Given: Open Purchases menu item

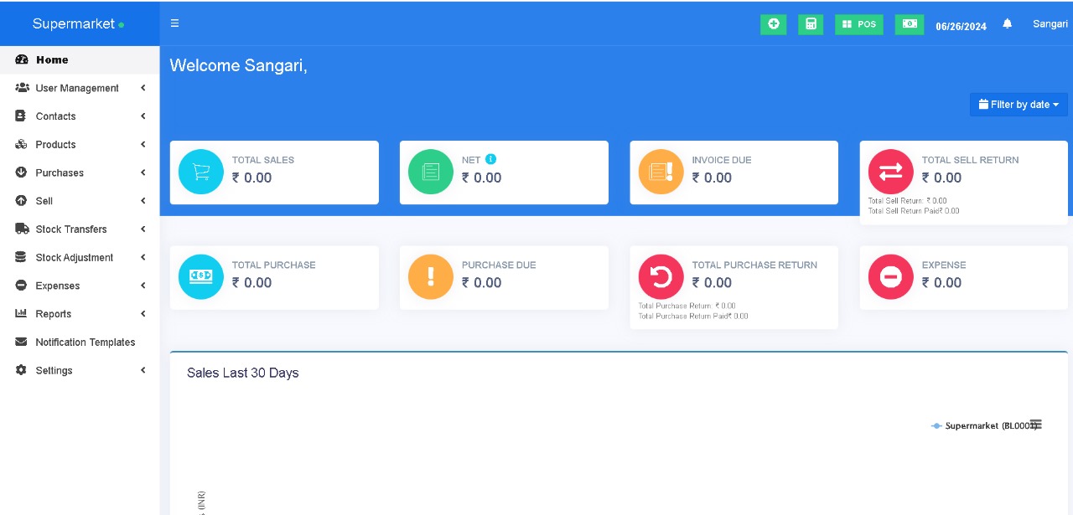Looking at the screenshot, I should pos(80,173).
